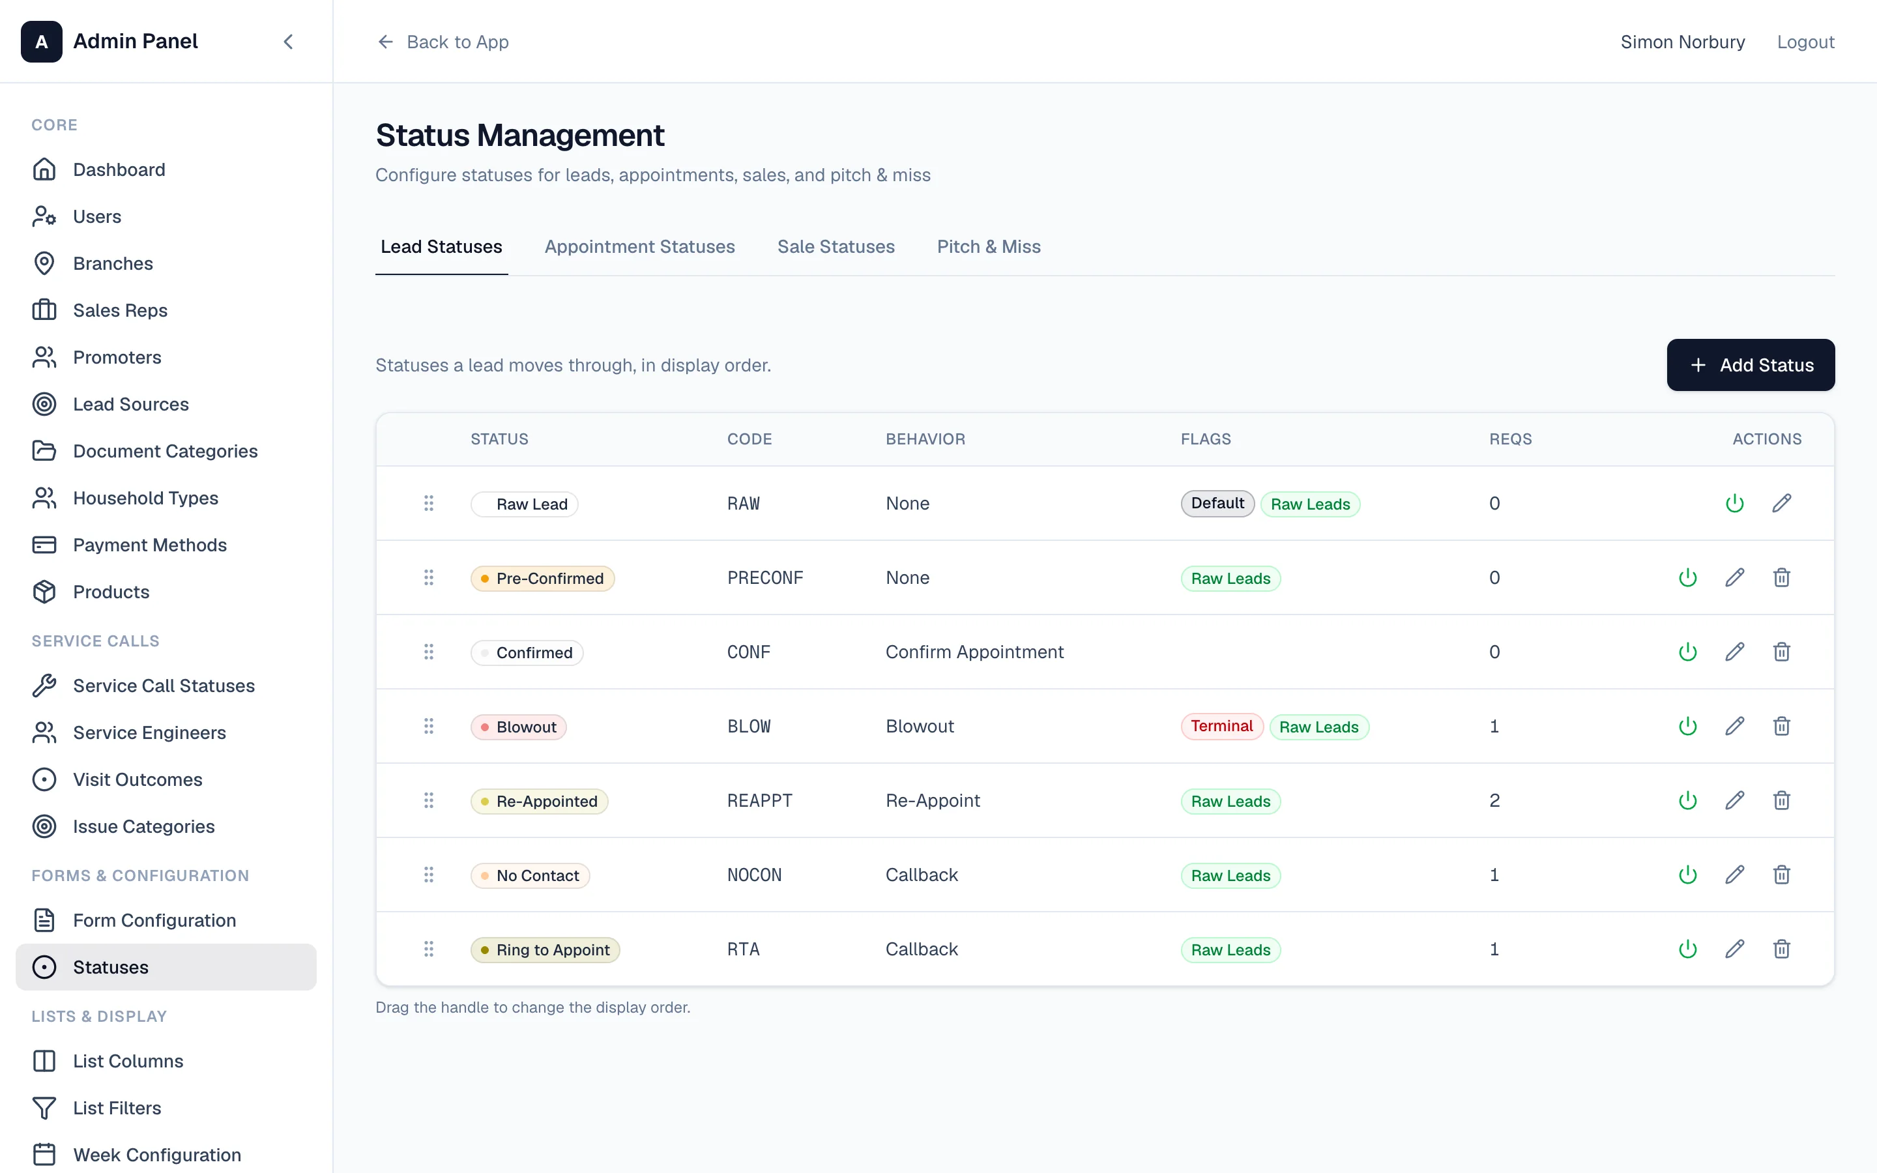Open Sales Reps sidebar entry
Screen dimensions: 1877x1173
(x=166, y=310)
